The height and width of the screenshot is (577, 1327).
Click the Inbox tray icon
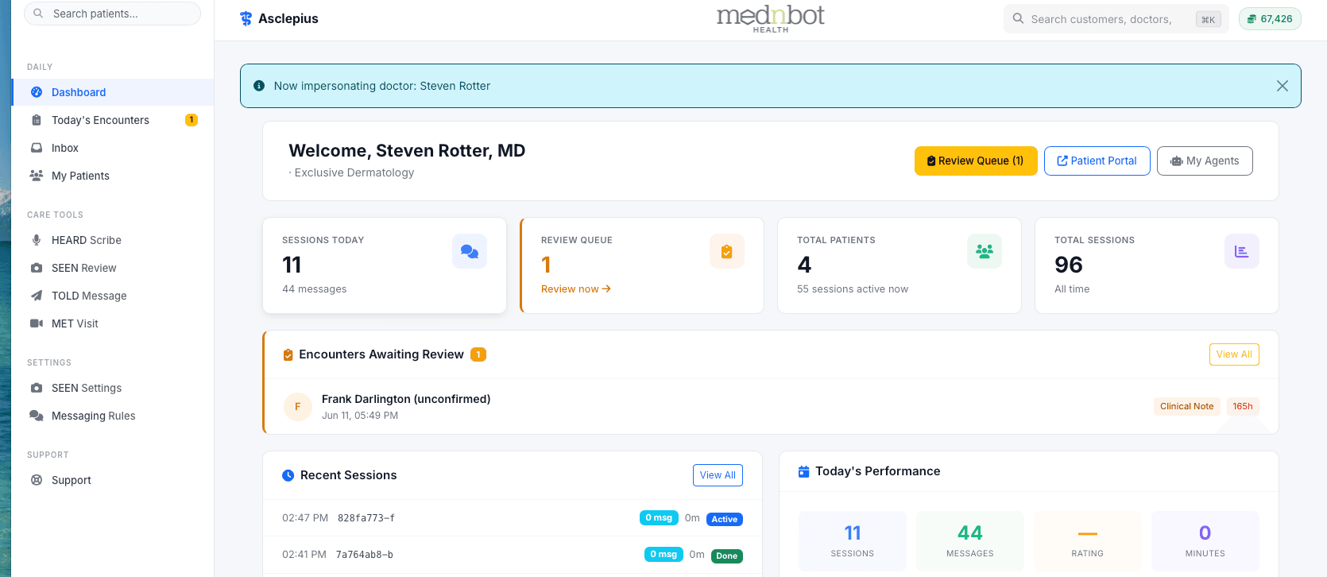(x=37, y=148)
